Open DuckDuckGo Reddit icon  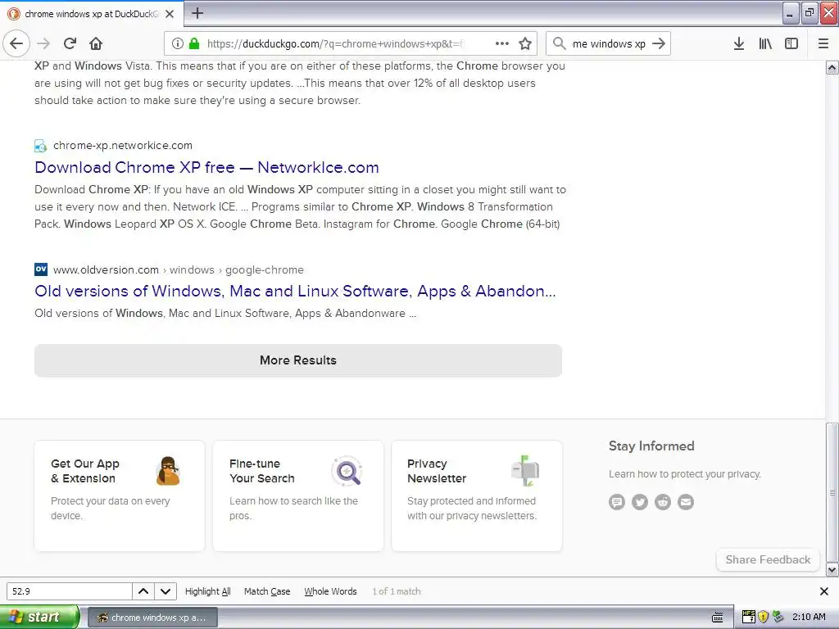(663, 502)
